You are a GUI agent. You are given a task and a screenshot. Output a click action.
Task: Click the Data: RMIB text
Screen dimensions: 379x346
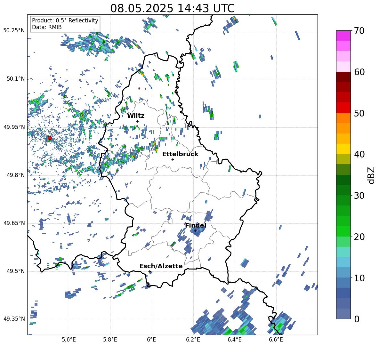tap(47, 27)
